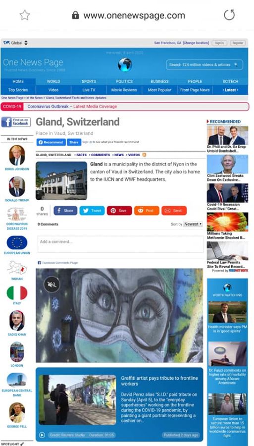
Task: Click the One News Page globe logo
Action: click(x=125, y=65)
